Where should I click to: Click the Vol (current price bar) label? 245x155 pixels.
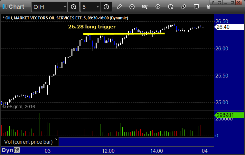[28, 142]
